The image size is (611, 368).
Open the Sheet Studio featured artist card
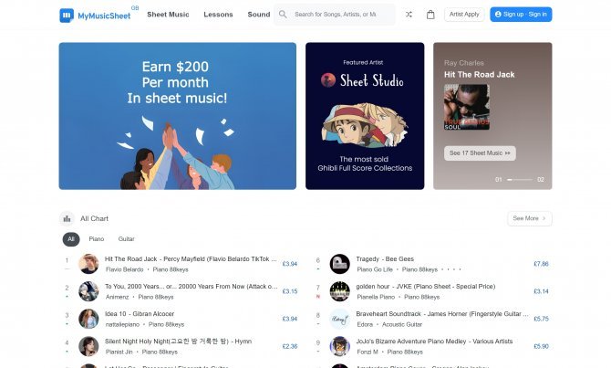pyautogui.click(x=365, y=116)
